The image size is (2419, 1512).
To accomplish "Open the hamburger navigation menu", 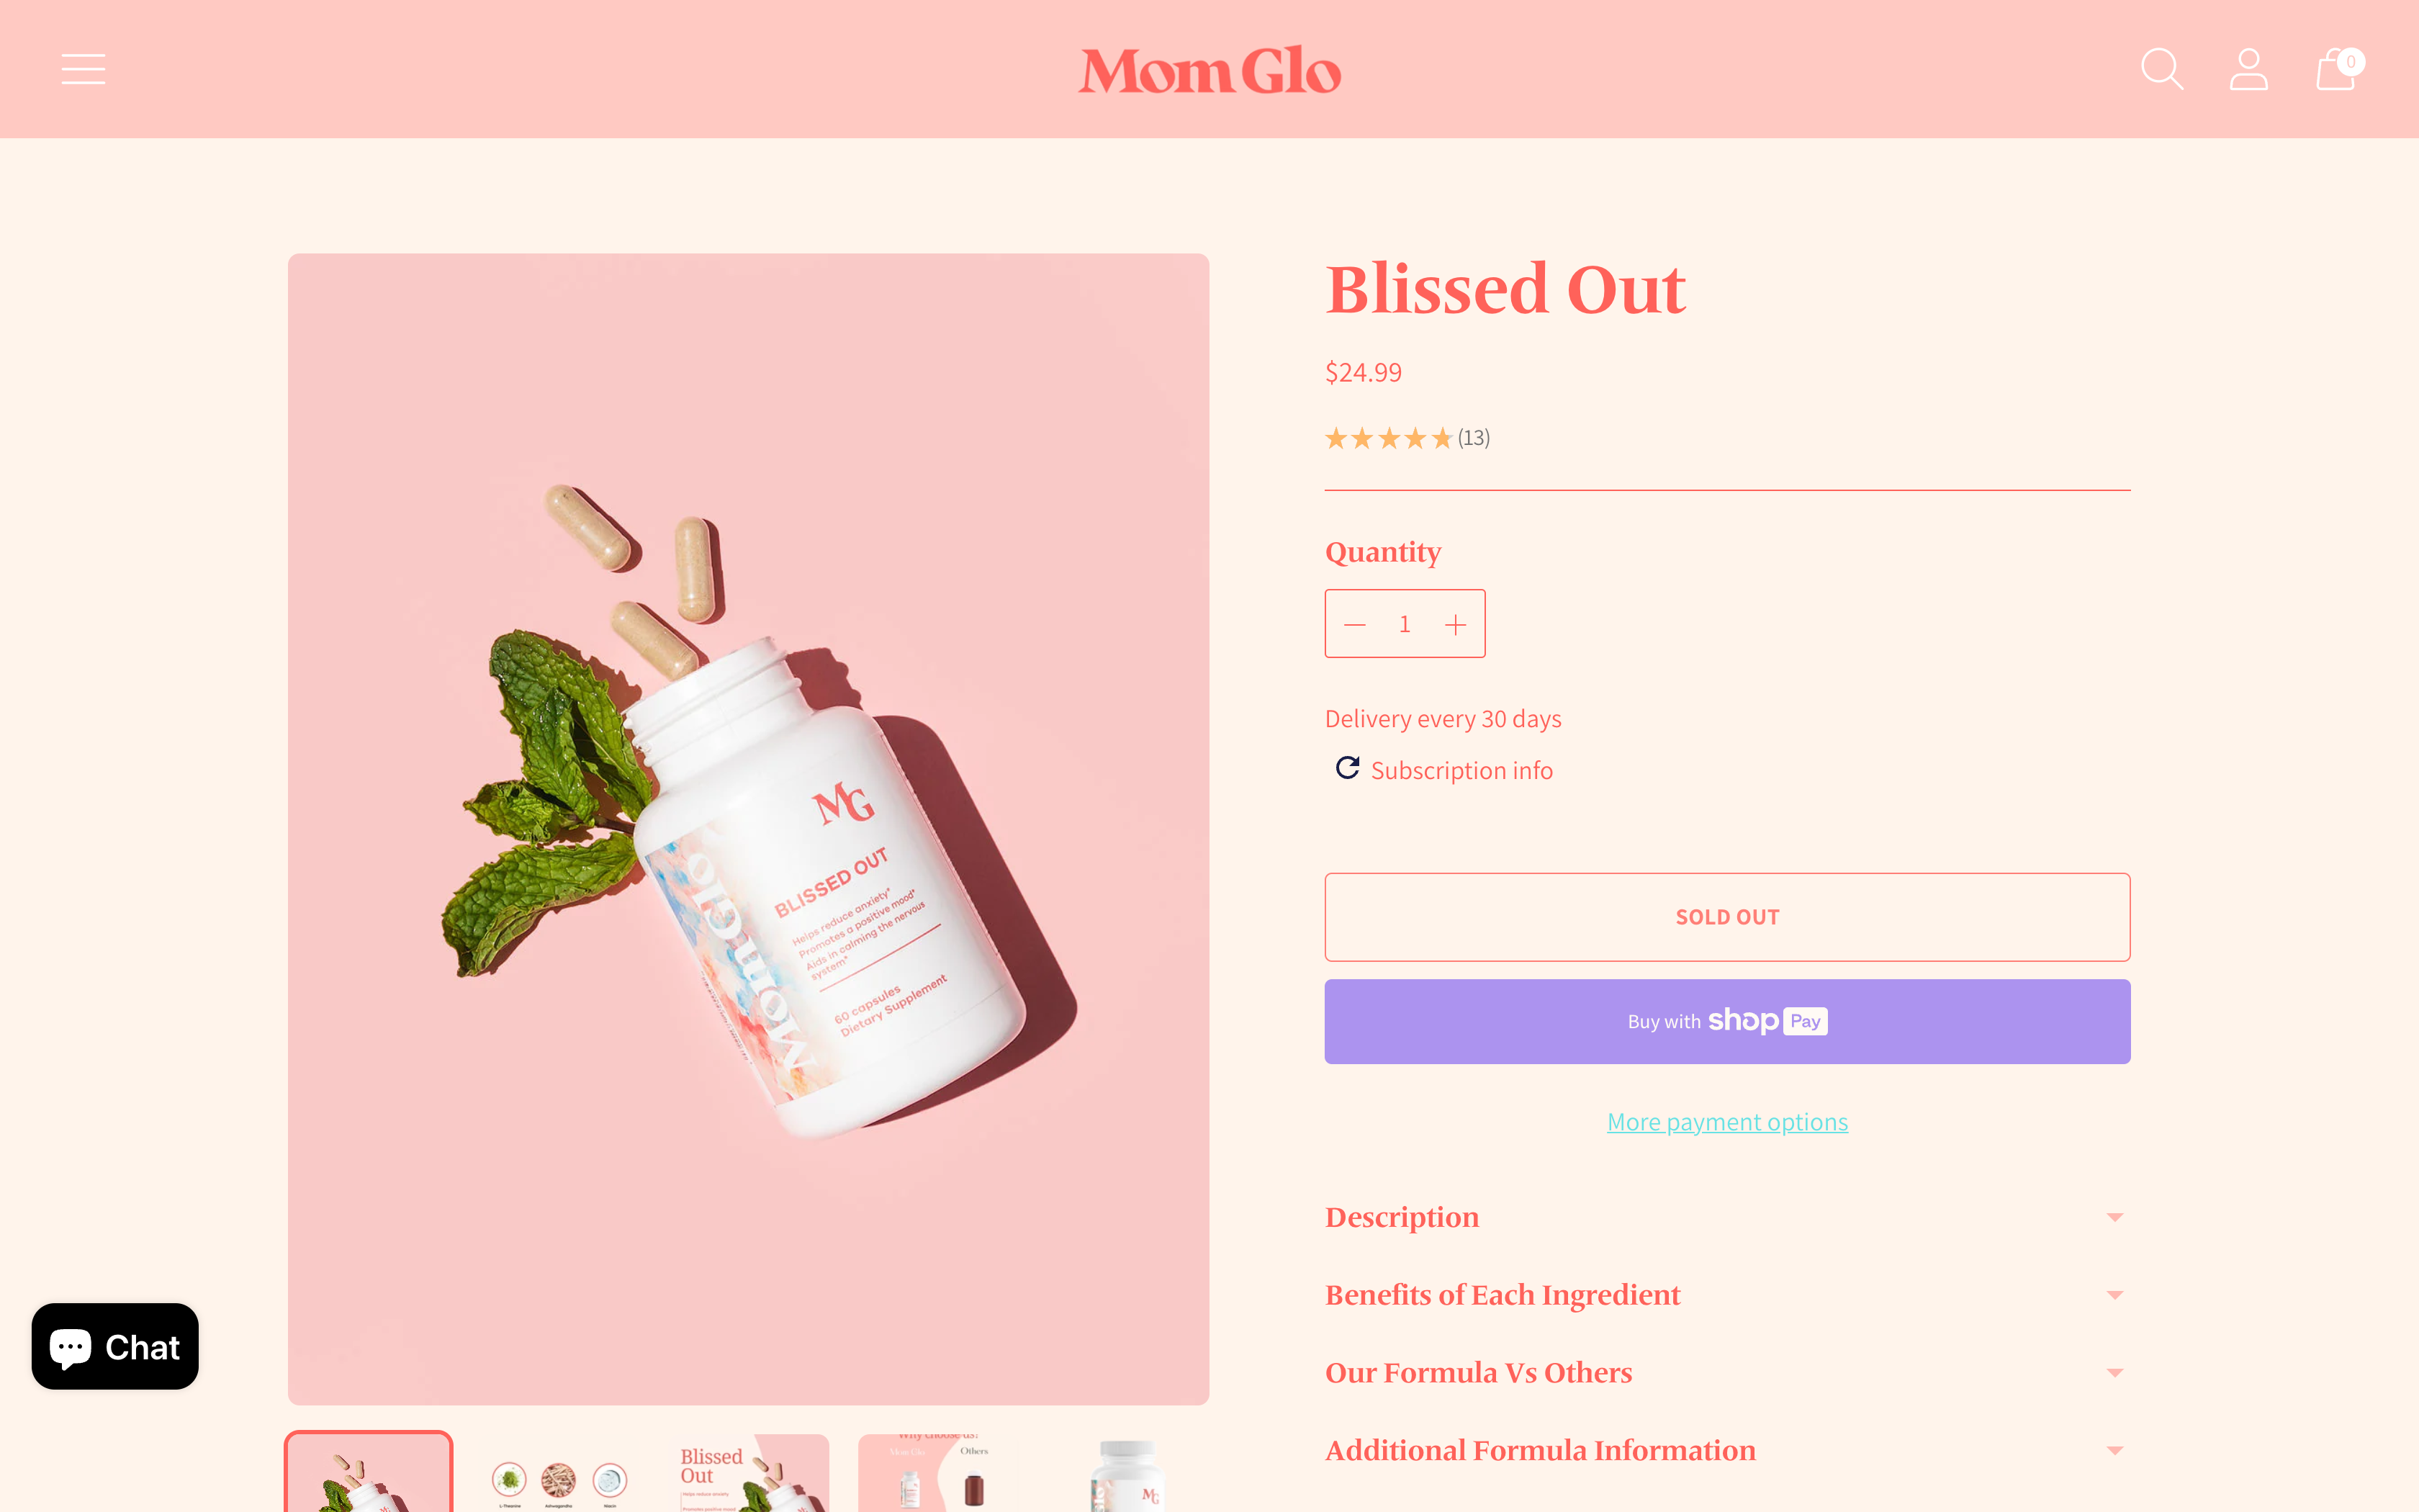I will (x=83, y=69).
